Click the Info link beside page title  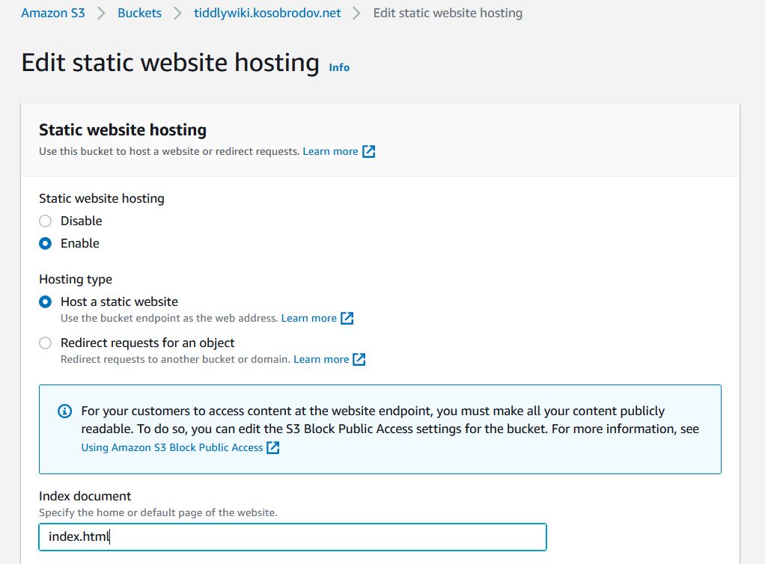point(339,67)
